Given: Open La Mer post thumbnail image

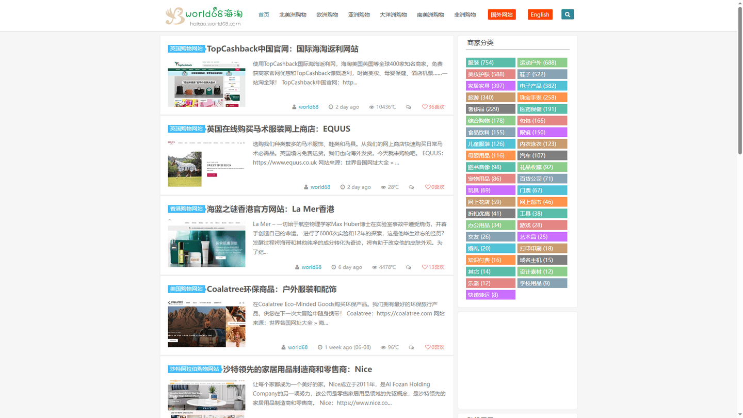Looking at the screenshot, I should (206, 244).
